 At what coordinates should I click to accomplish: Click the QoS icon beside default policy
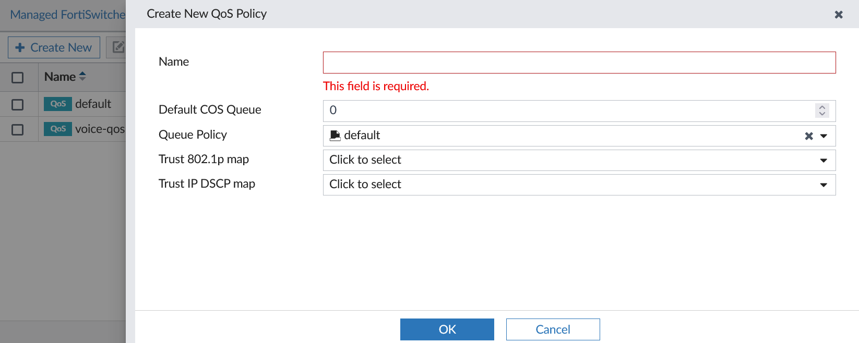tap(57, 104)
